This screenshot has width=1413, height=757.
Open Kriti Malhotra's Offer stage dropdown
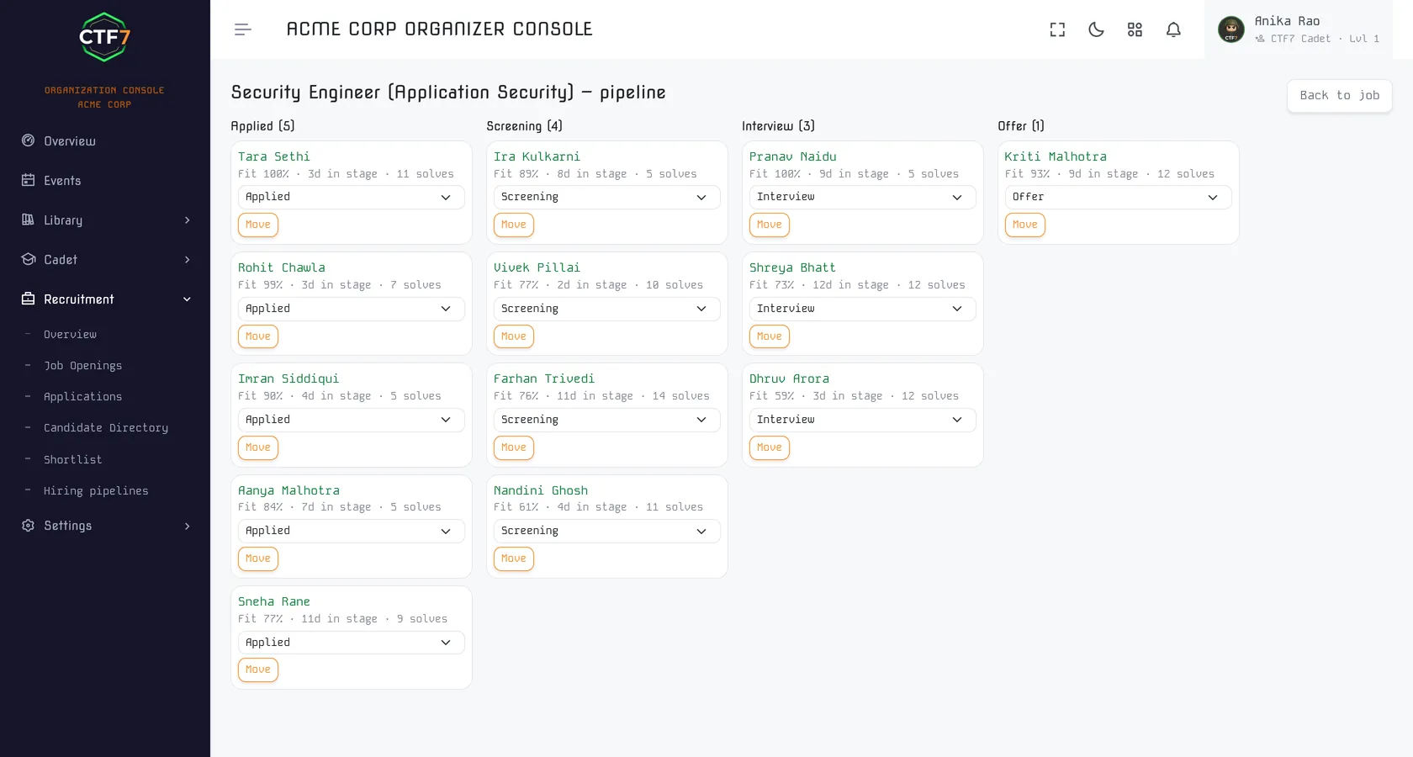1118,197
